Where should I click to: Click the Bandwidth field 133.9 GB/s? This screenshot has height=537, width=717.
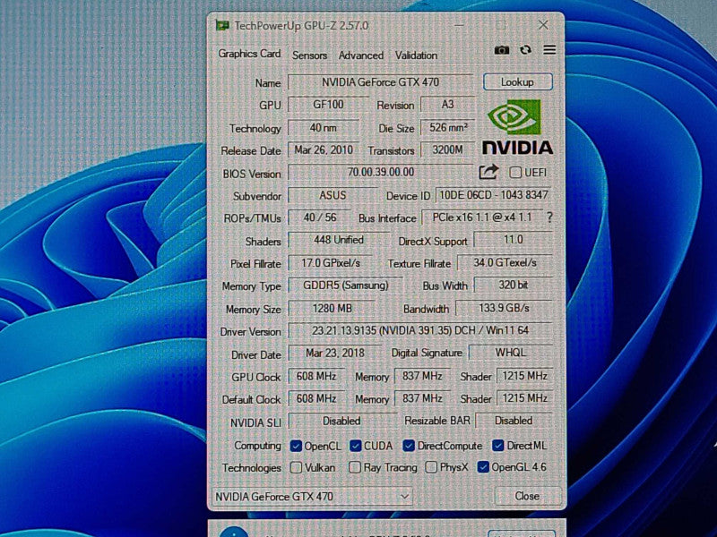[504, 308]
